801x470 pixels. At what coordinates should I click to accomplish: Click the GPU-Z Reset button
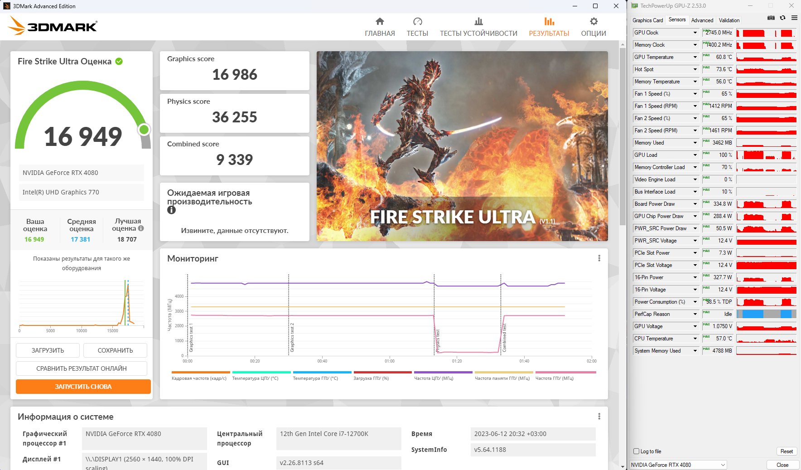[787, 451]
